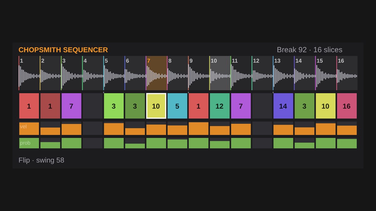Click the cyan pad labeled 5
The width and height of the screenshot is (376, 211).
177,106
